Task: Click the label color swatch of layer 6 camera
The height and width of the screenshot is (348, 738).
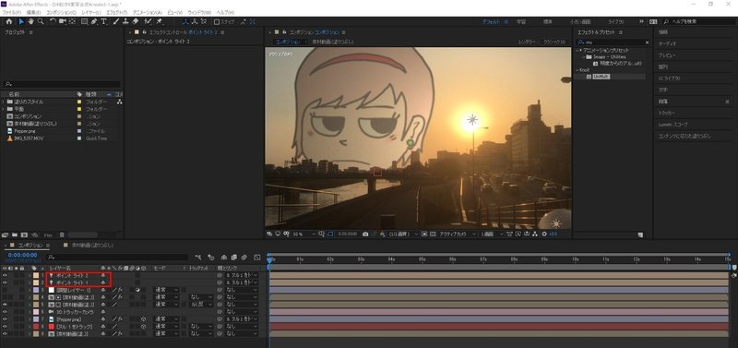Action: click(36, 312)
